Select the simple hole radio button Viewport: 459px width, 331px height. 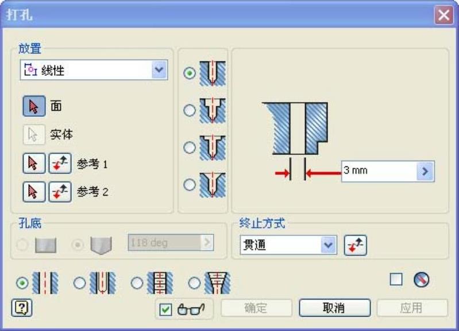point(22,283)
